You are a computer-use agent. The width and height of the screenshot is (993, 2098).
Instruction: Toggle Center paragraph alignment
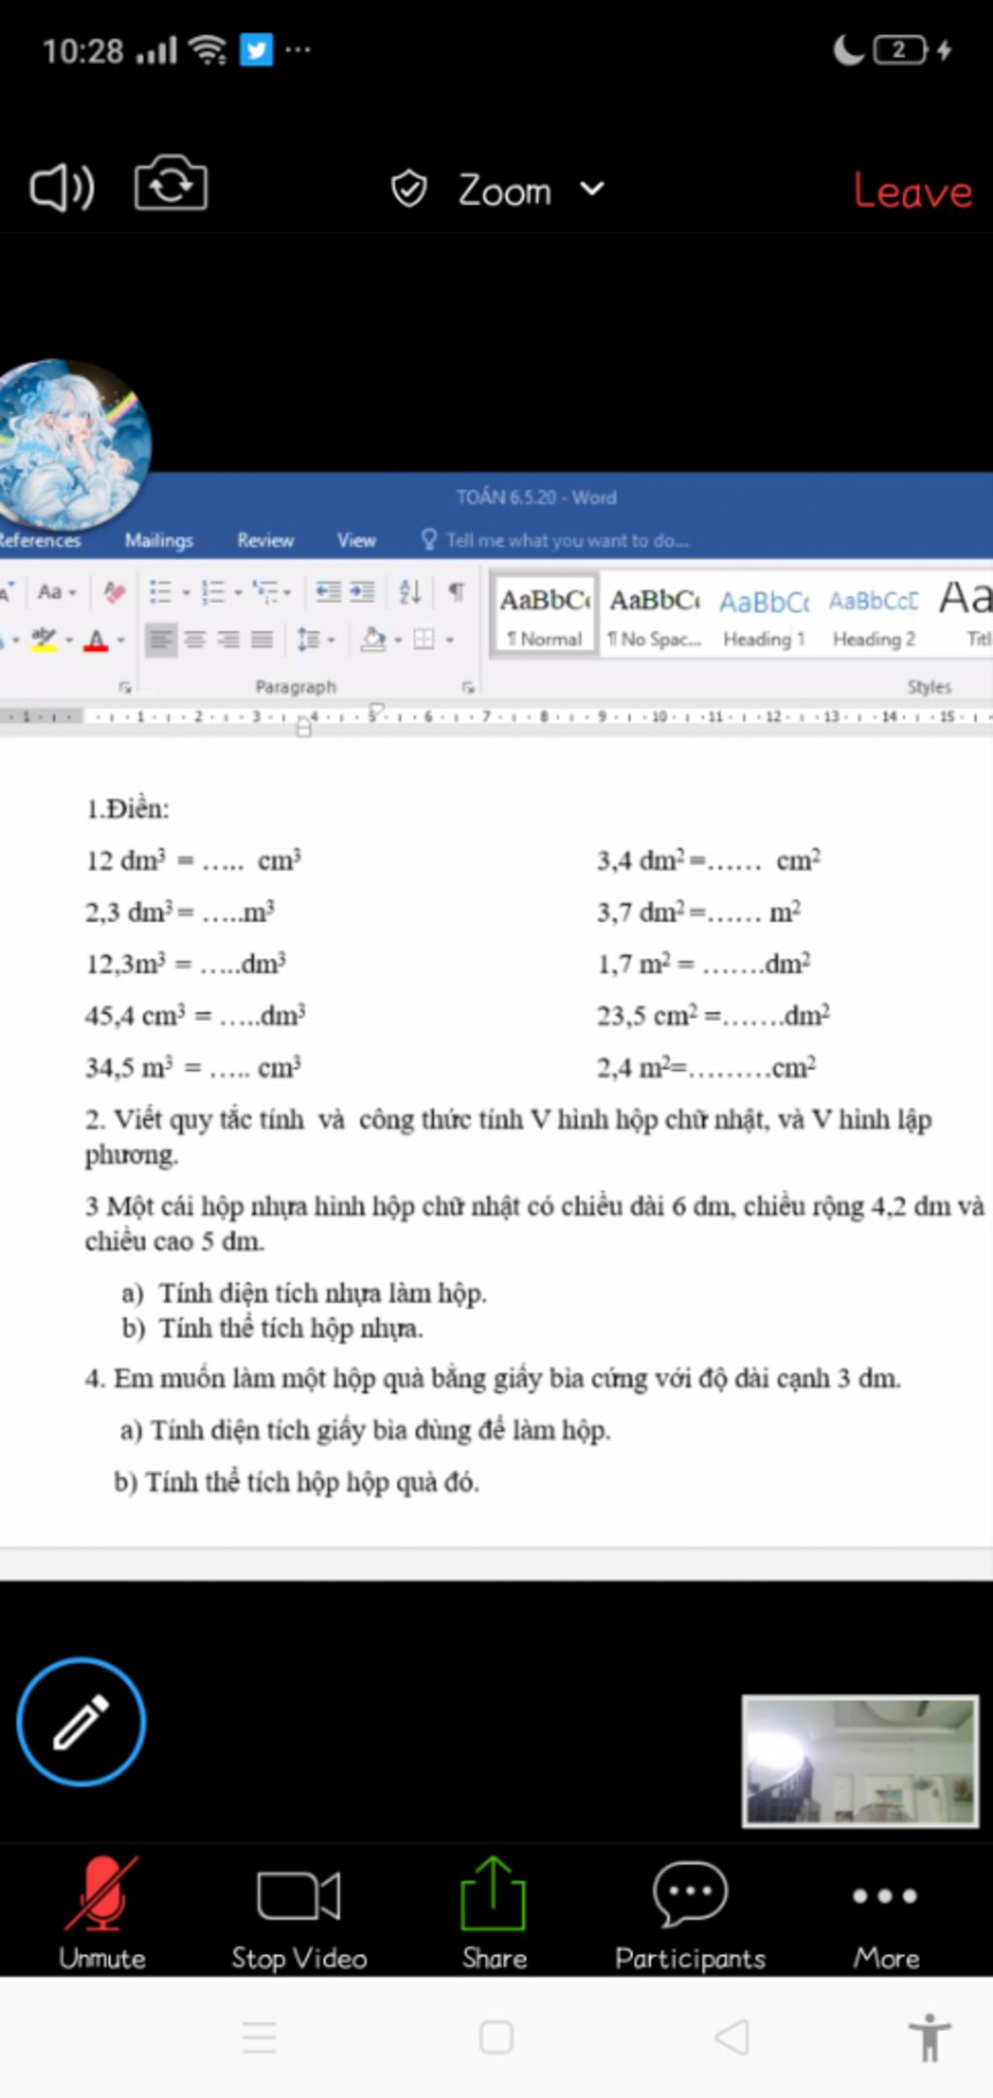195,639
